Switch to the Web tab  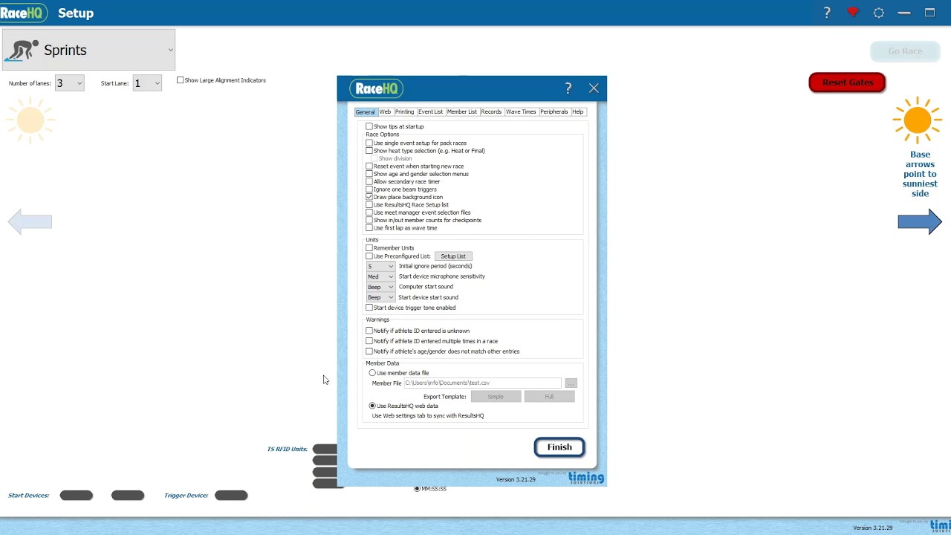coord(385,111)
